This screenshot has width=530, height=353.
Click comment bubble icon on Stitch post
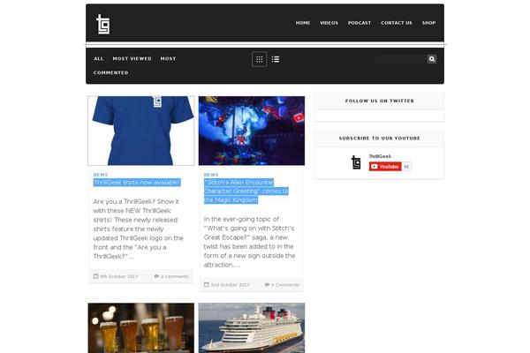point(267,284)
